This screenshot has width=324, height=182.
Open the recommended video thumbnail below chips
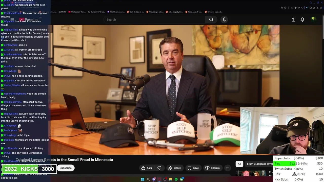click(251, 173)
